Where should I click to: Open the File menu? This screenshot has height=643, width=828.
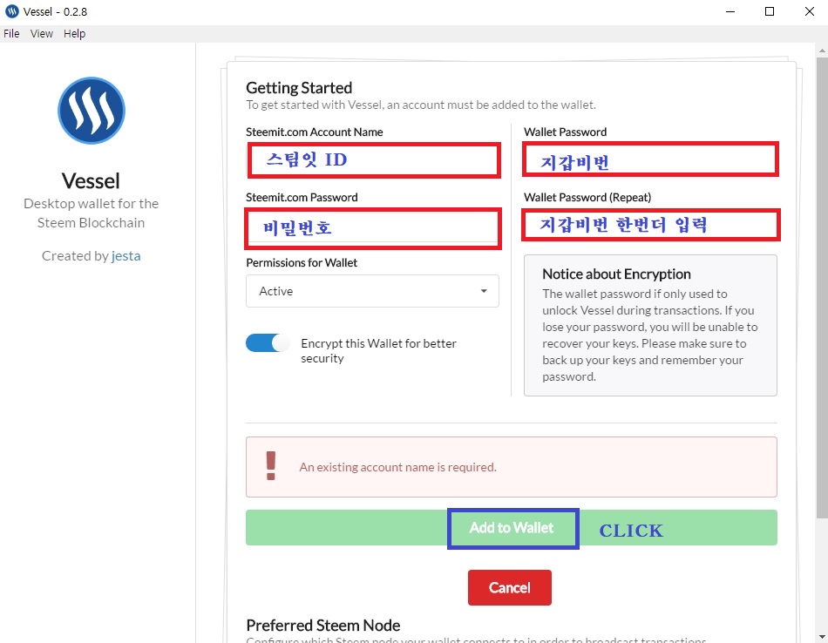[11, 33]
